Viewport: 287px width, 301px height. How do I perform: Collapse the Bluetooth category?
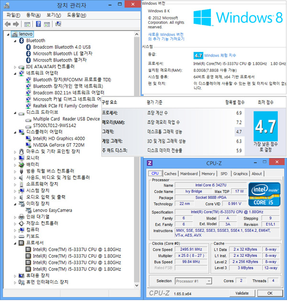click(x=15, y=41)
